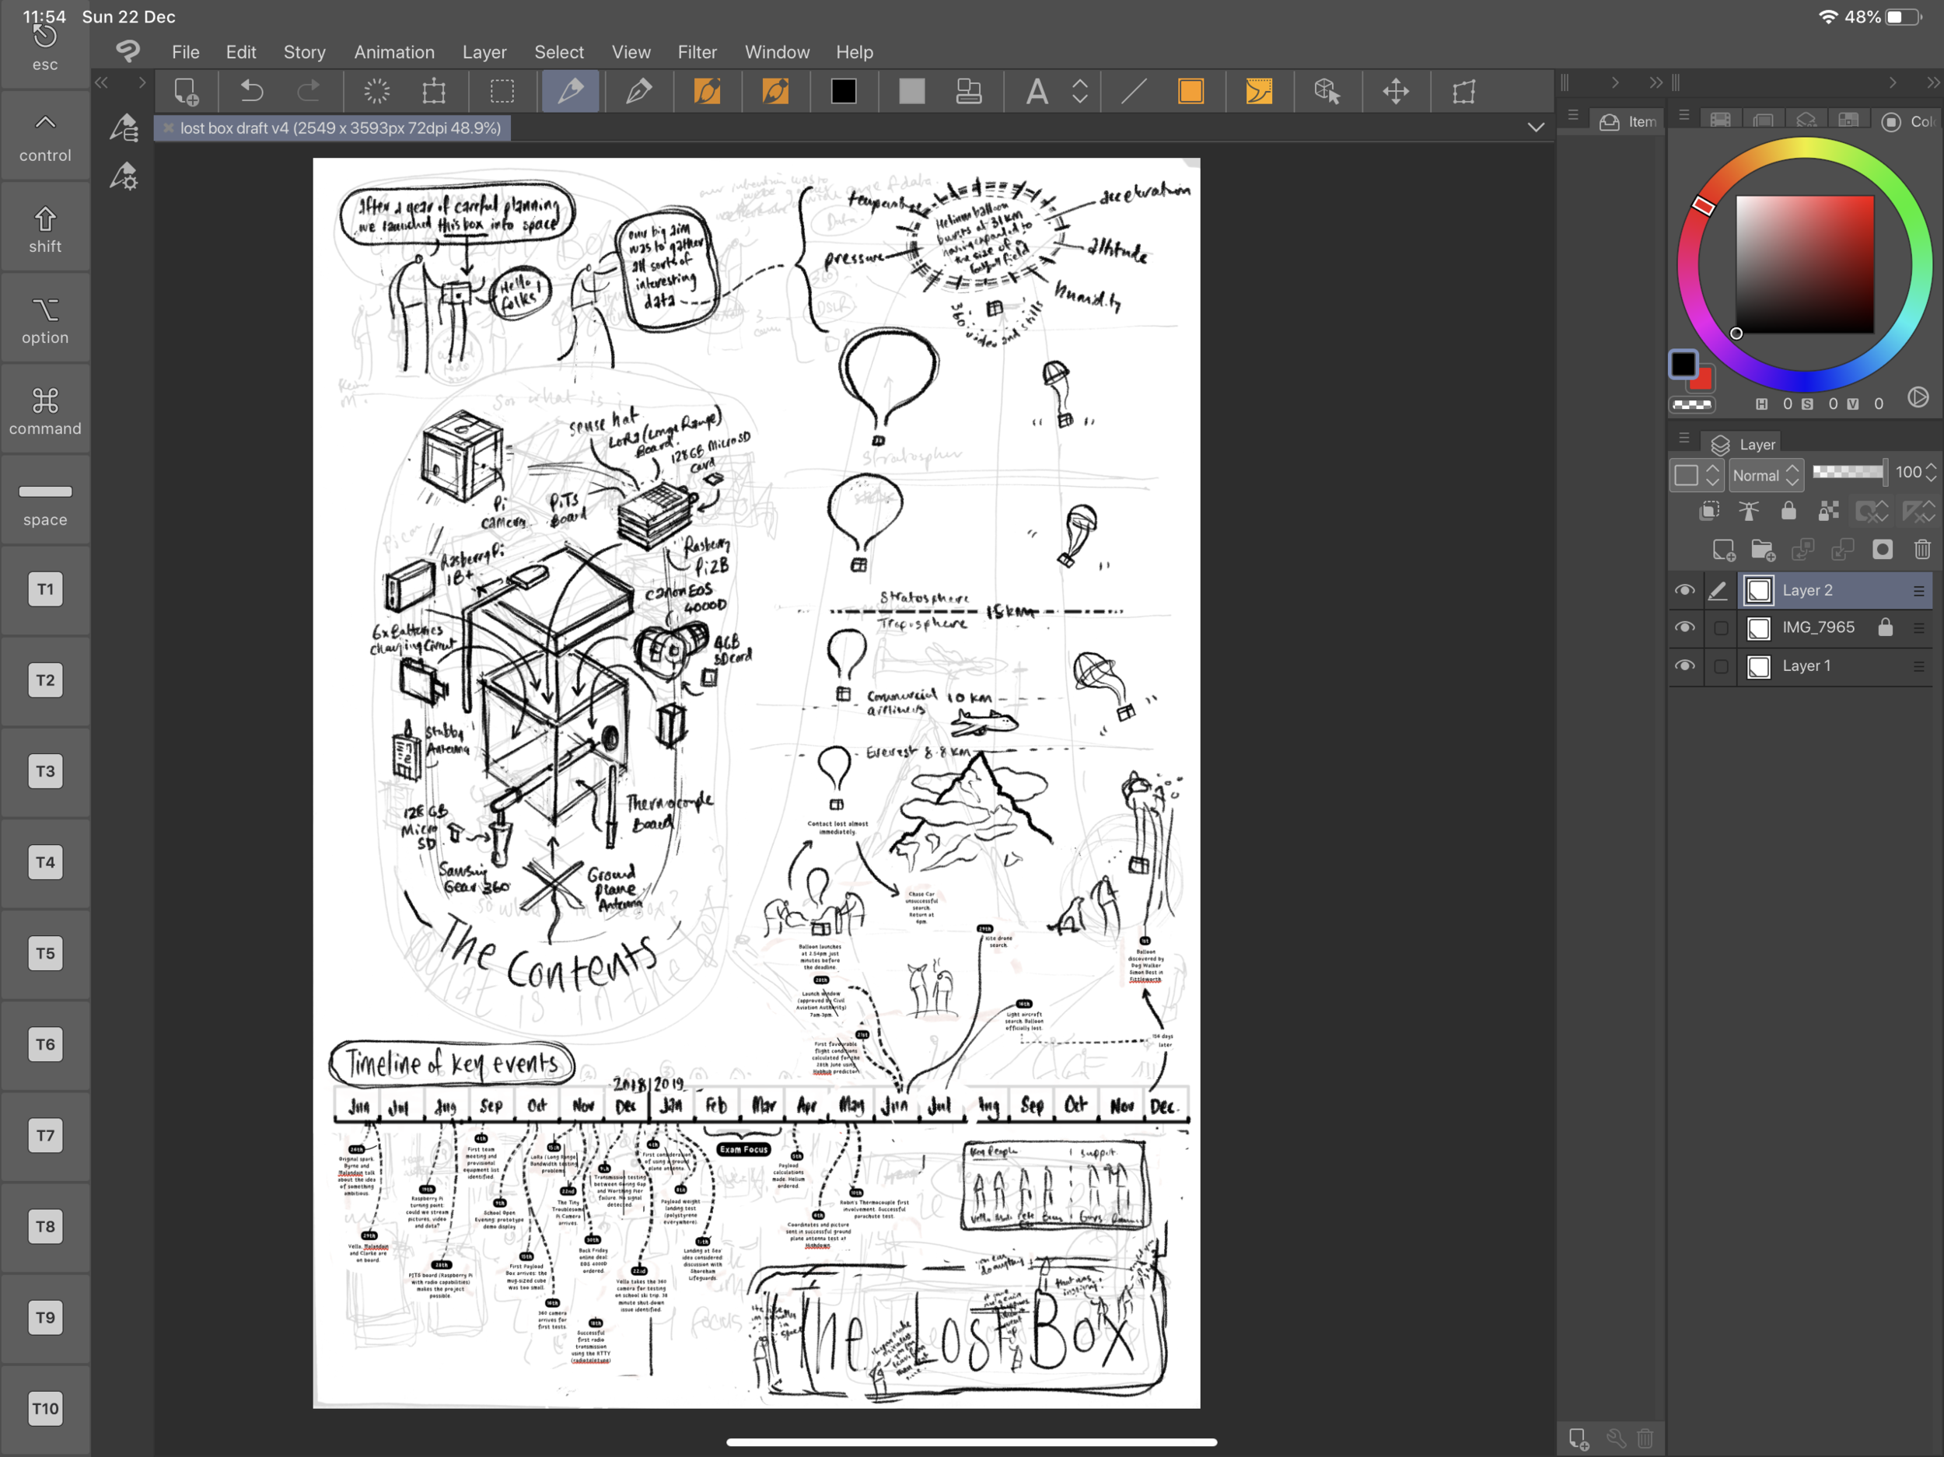Open the Story menu

[304, 52]
